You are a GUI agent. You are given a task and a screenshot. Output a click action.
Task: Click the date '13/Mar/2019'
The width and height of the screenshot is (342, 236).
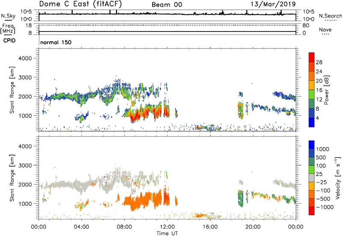tap(273, 4)
